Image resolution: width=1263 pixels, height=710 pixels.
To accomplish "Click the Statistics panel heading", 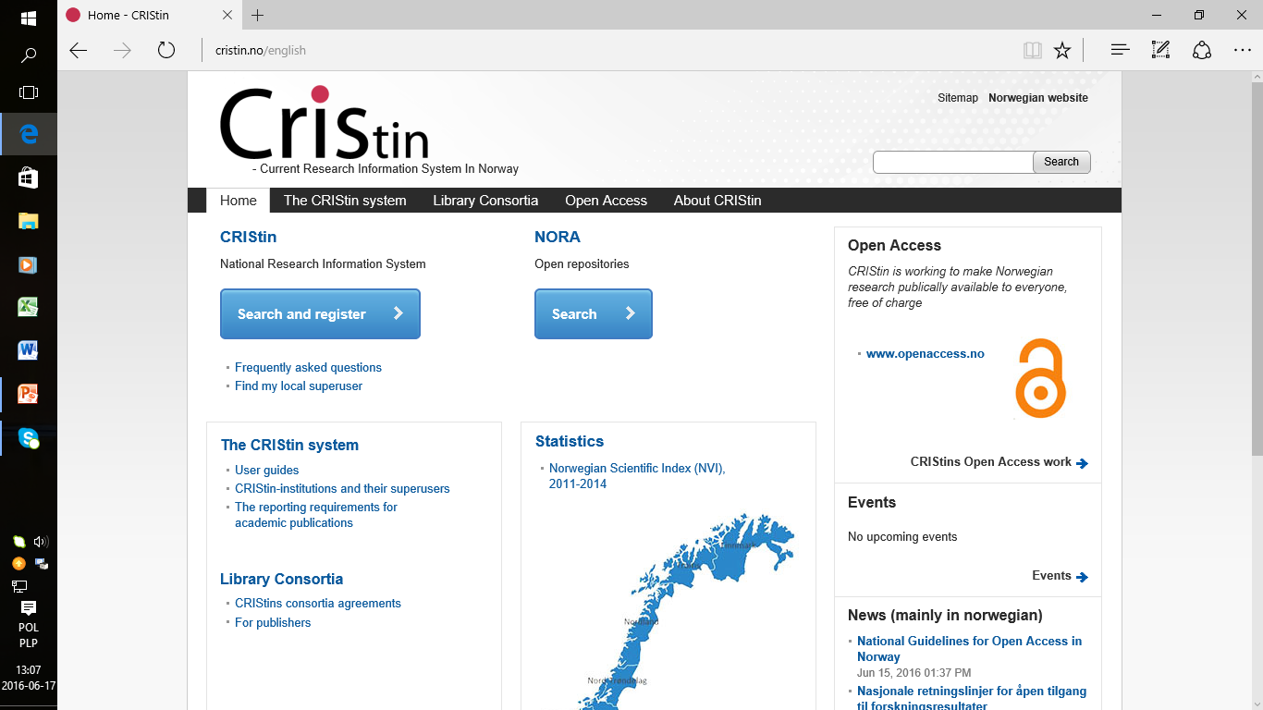I will pyautogui.click(x=570, y=441).
